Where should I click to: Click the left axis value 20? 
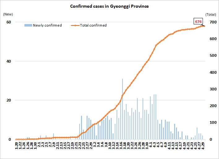(9, 100)
